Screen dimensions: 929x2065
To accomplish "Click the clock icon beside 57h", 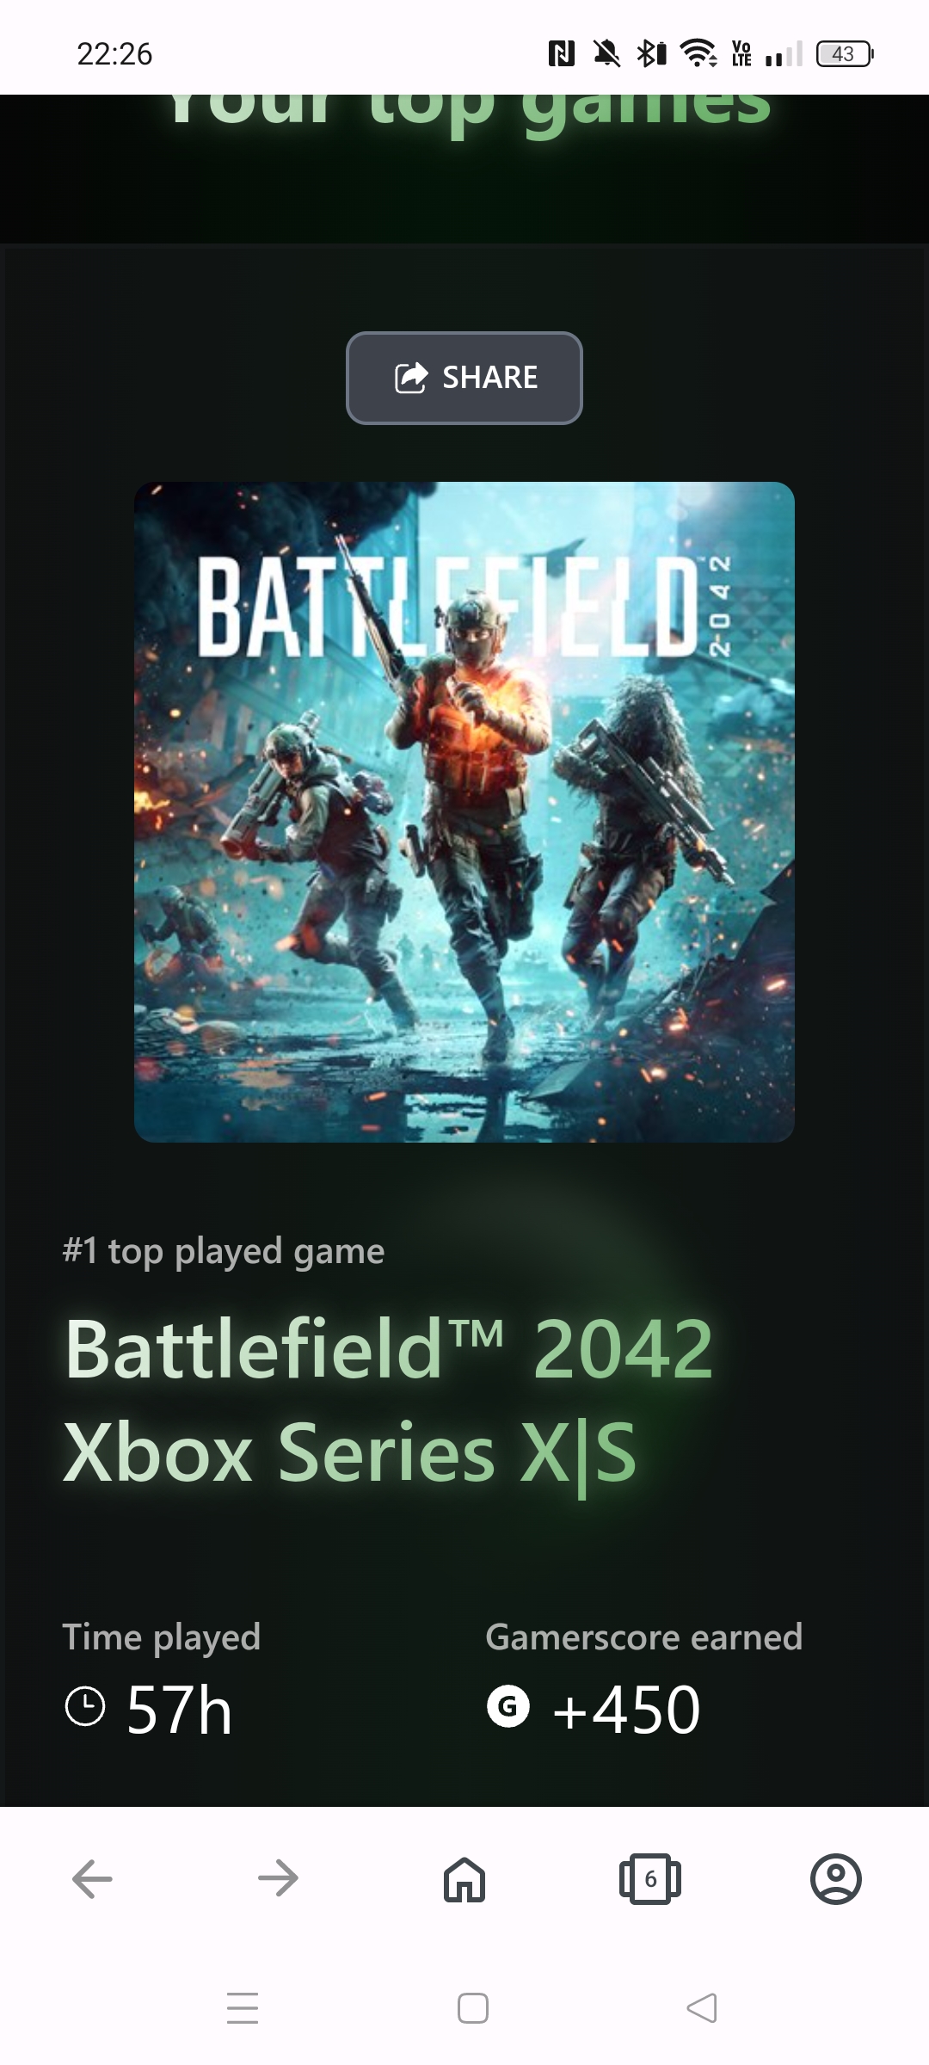I will [85, 1706].
